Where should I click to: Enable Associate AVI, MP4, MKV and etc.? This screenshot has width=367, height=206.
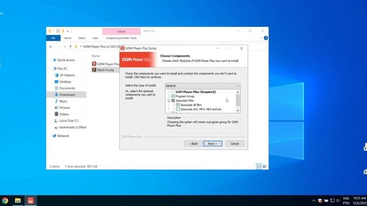pyautogui.click(x=178, y=109)
